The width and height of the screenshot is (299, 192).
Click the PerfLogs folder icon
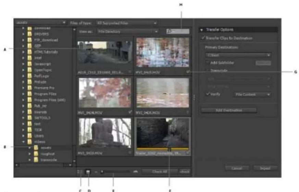coord(29,76)
